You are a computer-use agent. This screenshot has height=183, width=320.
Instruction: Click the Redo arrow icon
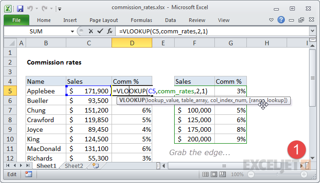click(x=44, y=8)
